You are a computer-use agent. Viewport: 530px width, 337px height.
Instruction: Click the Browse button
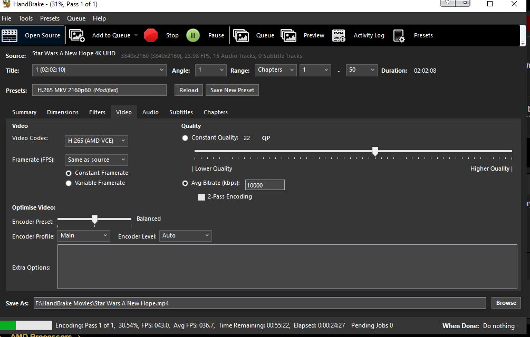pos(506,303)
